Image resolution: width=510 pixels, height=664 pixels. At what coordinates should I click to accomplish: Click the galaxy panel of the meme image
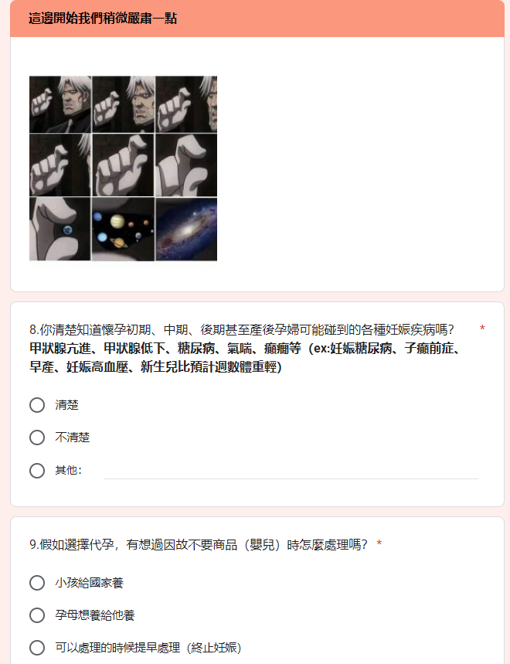186,229
